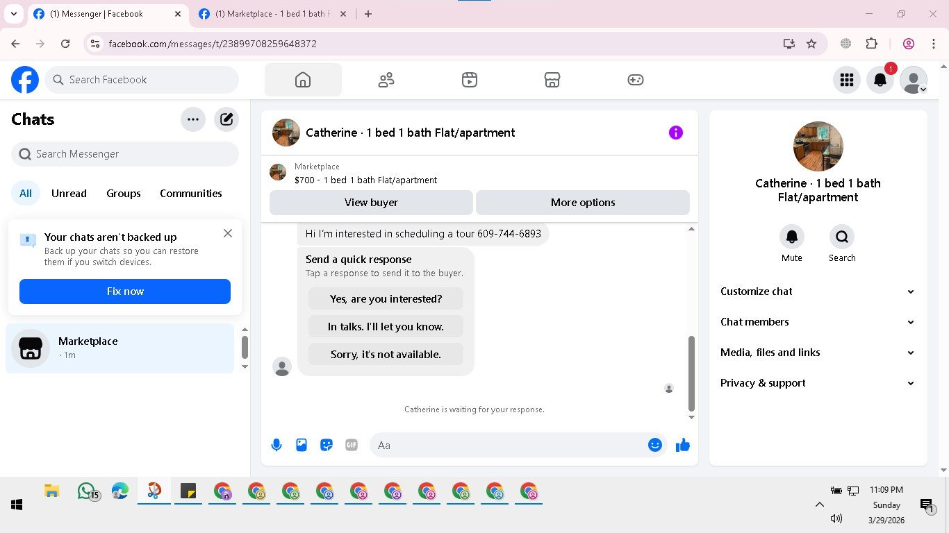Select the Groups chats filter
This screenshot has width=949, height=533.
124,194
